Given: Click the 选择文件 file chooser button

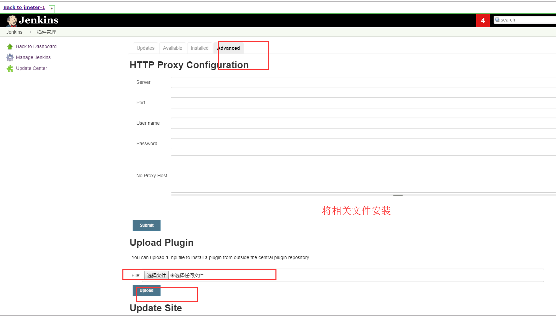Looking at the screenshot, I should point(156,275).
